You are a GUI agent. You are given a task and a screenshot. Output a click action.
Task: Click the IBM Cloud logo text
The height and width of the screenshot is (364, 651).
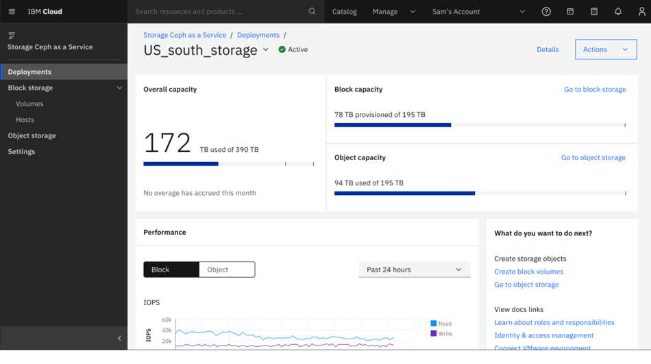pyautogui.click(x=45, y=12)
